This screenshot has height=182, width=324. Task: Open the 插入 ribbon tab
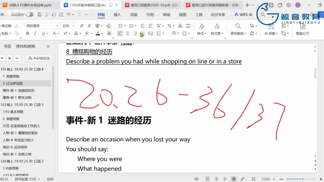[x=117, y=15]
